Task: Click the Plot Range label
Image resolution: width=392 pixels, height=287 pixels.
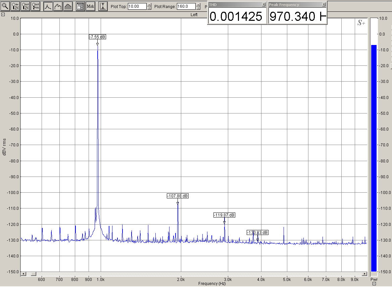Action: (165, 6)
